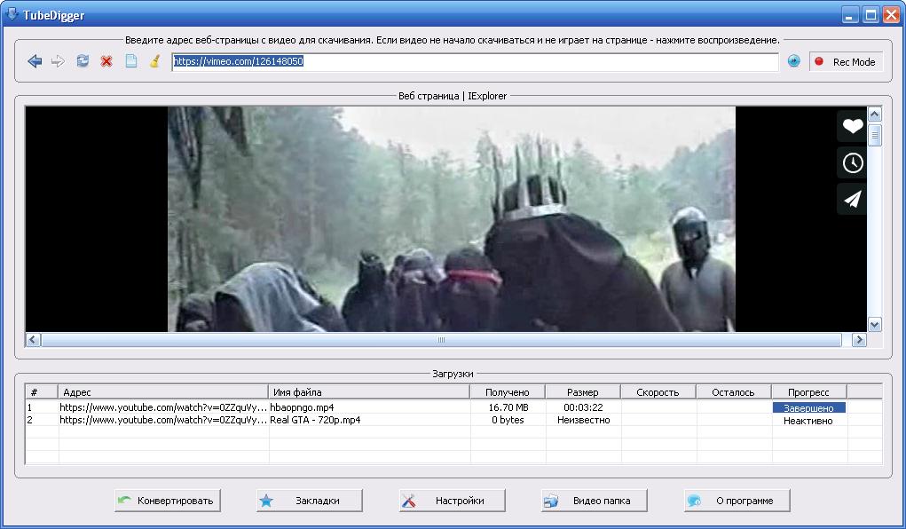Sort by Размер column header
This screenshot has height=529, width=906.
point(582,392)
